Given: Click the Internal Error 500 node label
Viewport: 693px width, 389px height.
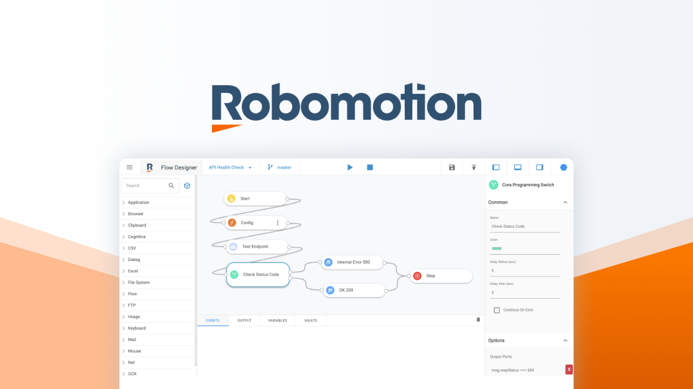Looking at the screenshot, I should point(353,262).
